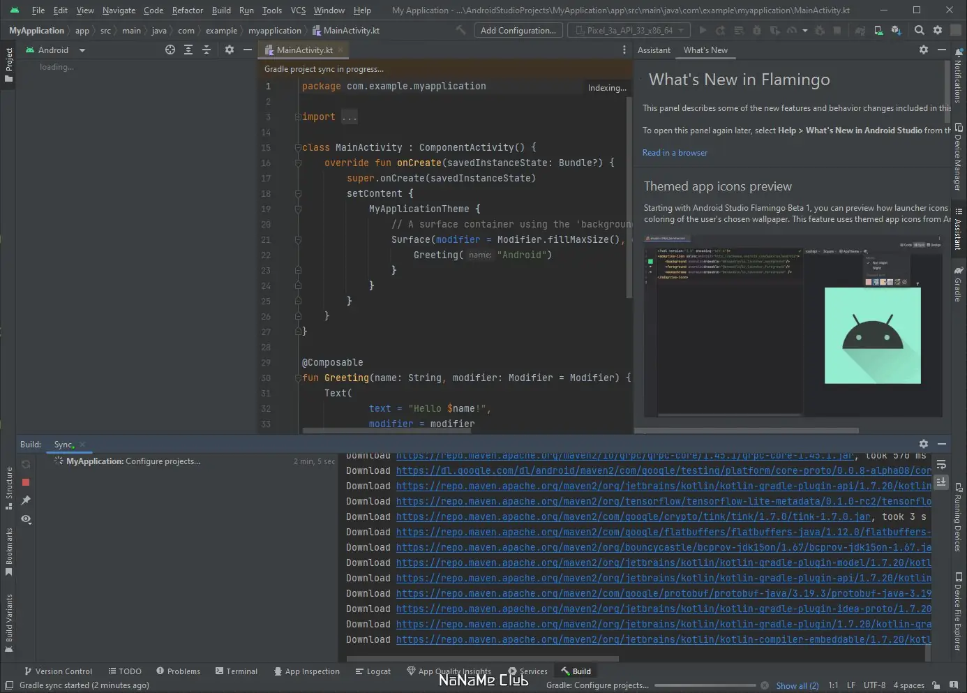Click Show all (2) in the status bar
The image size is (967, 693).
tap(797, 685)
